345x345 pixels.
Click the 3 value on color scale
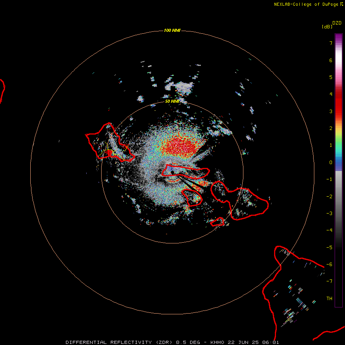tap(331, 111)
